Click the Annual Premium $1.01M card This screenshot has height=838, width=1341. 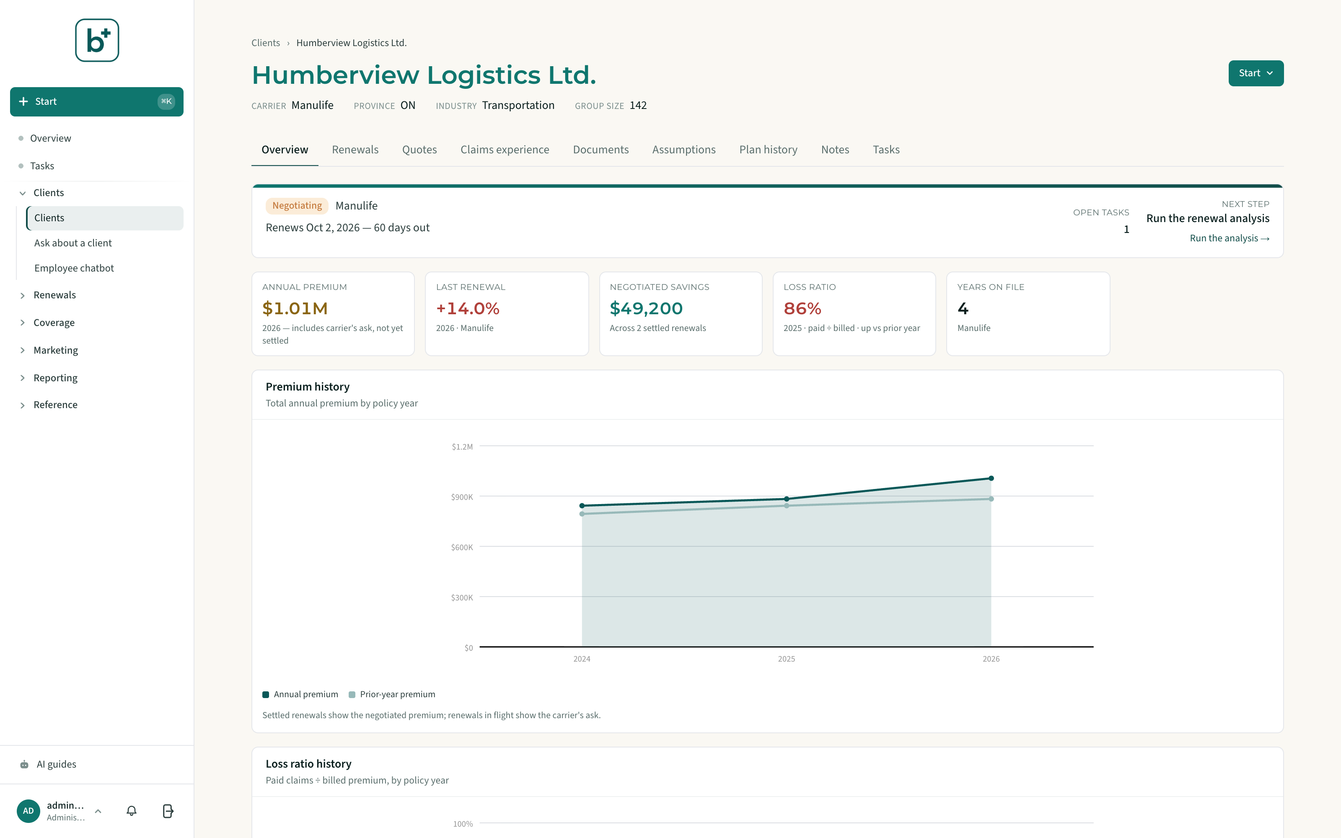tap(333, 314)
